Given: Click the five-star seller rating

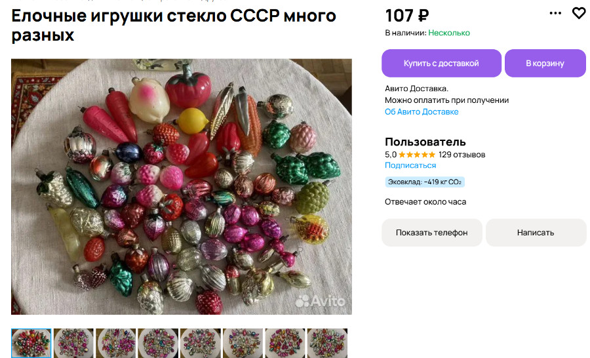Looking at the screenshot, I should [416, 155].
